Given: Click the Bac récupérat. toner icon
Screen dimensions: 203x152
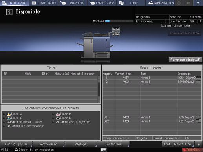Looking at the screenshot, I should click(9, 122).
